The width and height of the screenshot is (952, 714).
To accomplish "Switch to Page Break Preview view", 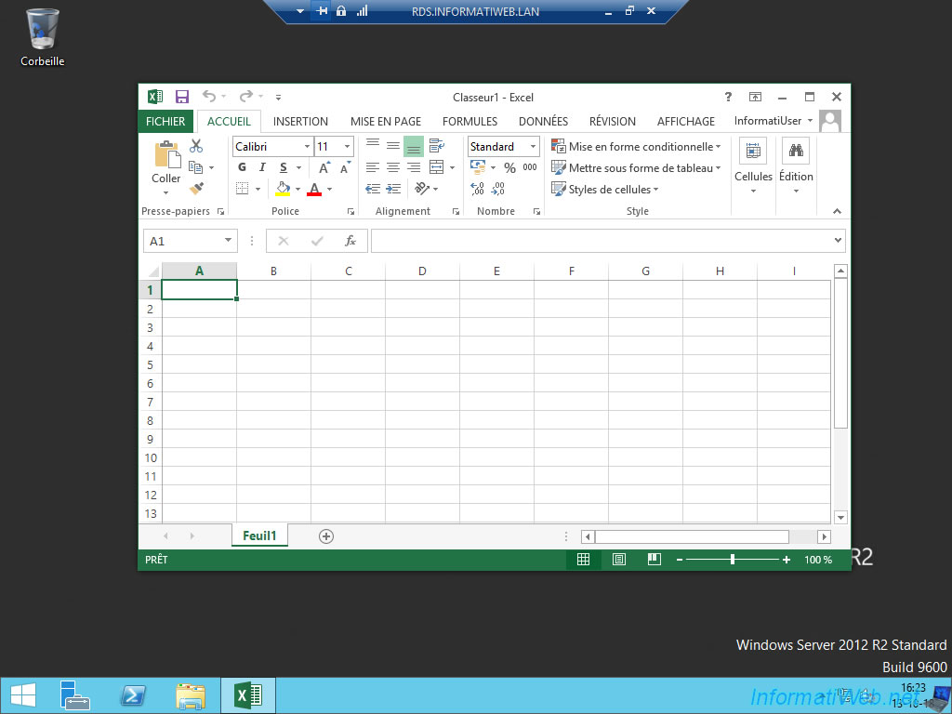I will tap(654, 560).
